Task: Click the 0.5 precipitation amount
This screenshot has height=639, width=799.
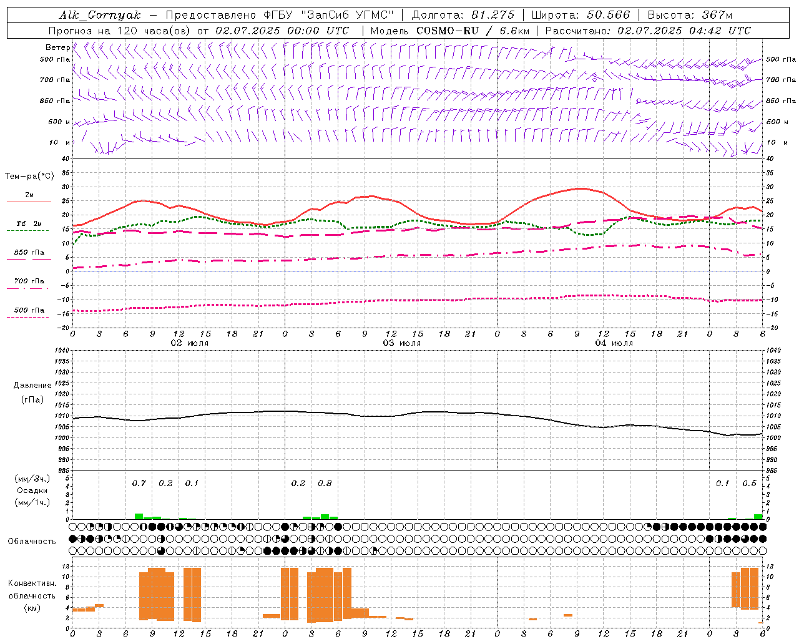Action: [x=749, y=484]
